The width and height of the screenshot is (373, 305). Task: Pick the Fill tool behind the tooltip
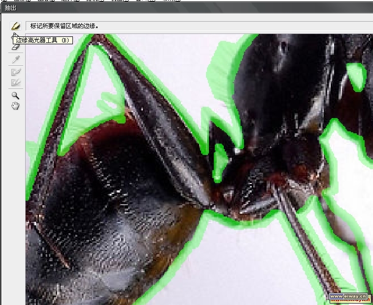pyautogui.click(x=14, y=35)
